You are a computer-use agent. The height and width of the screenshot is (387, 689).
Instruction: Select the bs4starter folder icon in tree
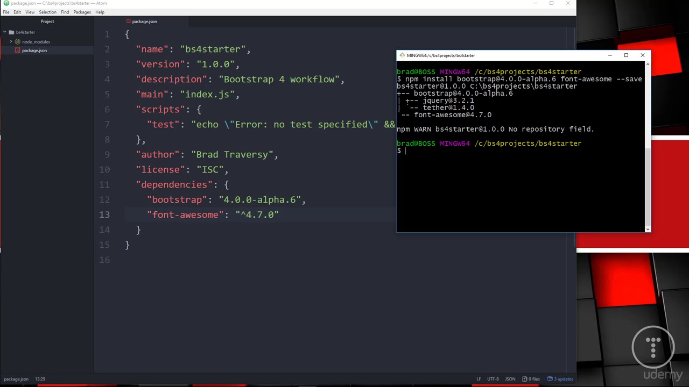point(11,32)
